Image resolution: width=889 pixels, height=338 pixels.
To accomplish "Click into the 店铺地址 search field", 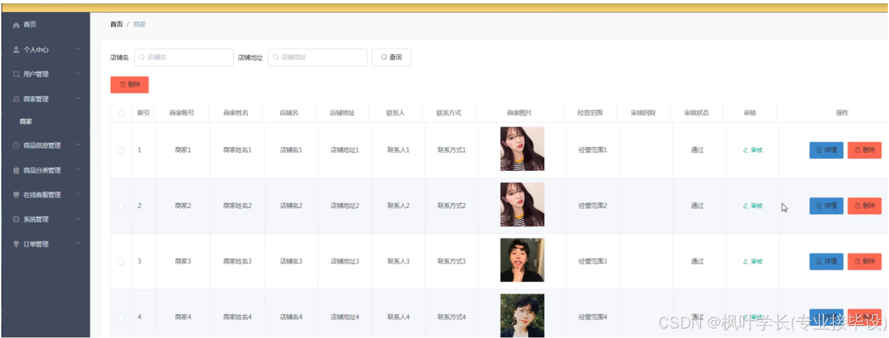I will point(318,57).
